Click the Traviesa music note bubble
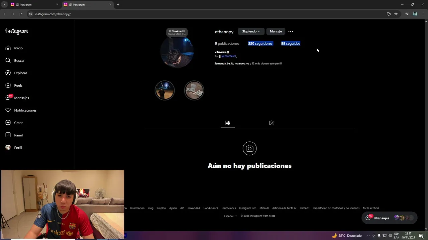428x240 pixels. [177, 32]
